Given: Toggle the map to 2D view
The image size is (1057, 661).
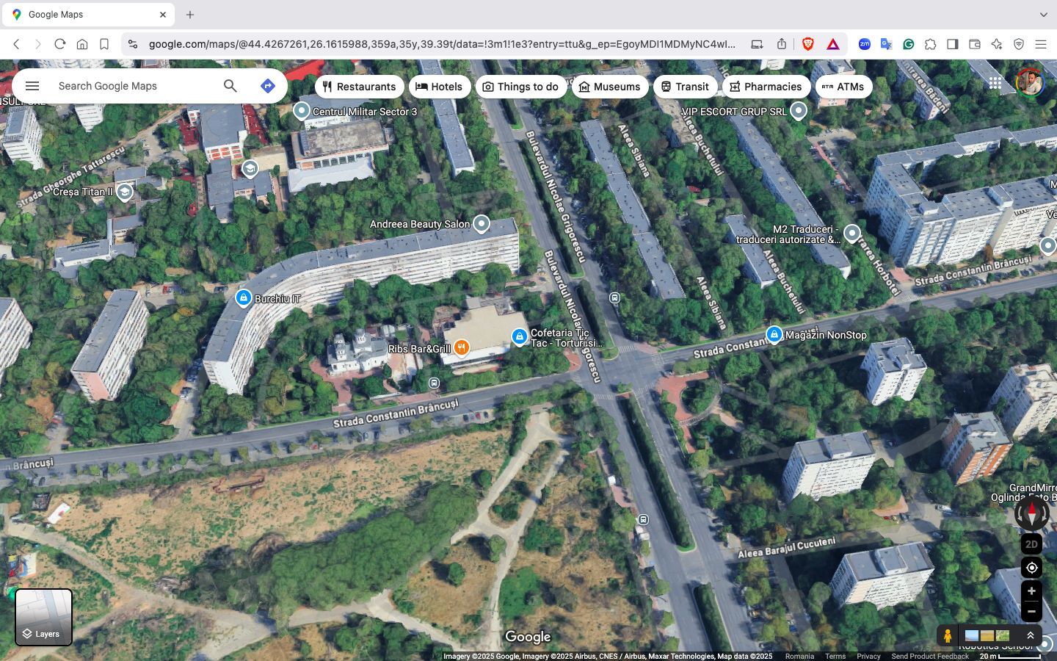Looking at the screenshot, I should click(1031, 544).
